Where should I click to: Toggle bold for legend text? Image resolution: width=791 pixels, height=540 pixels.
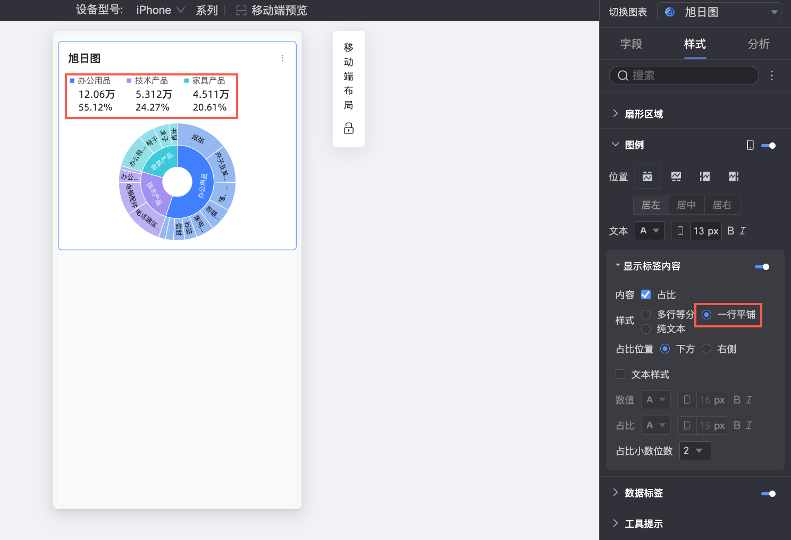click(730, 231)
